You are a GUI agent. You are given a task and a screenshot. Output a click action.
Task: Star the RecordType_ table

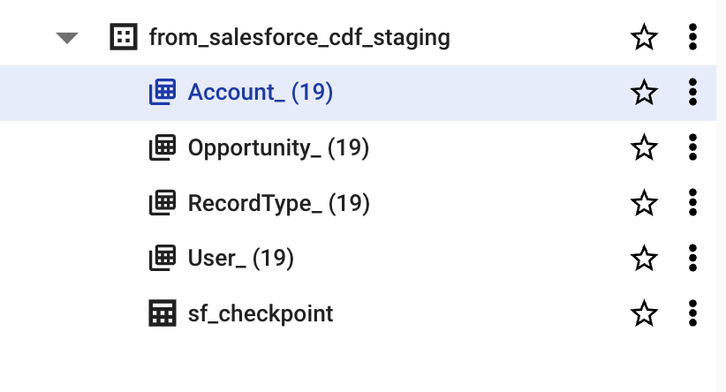click(x=644, y=203)
